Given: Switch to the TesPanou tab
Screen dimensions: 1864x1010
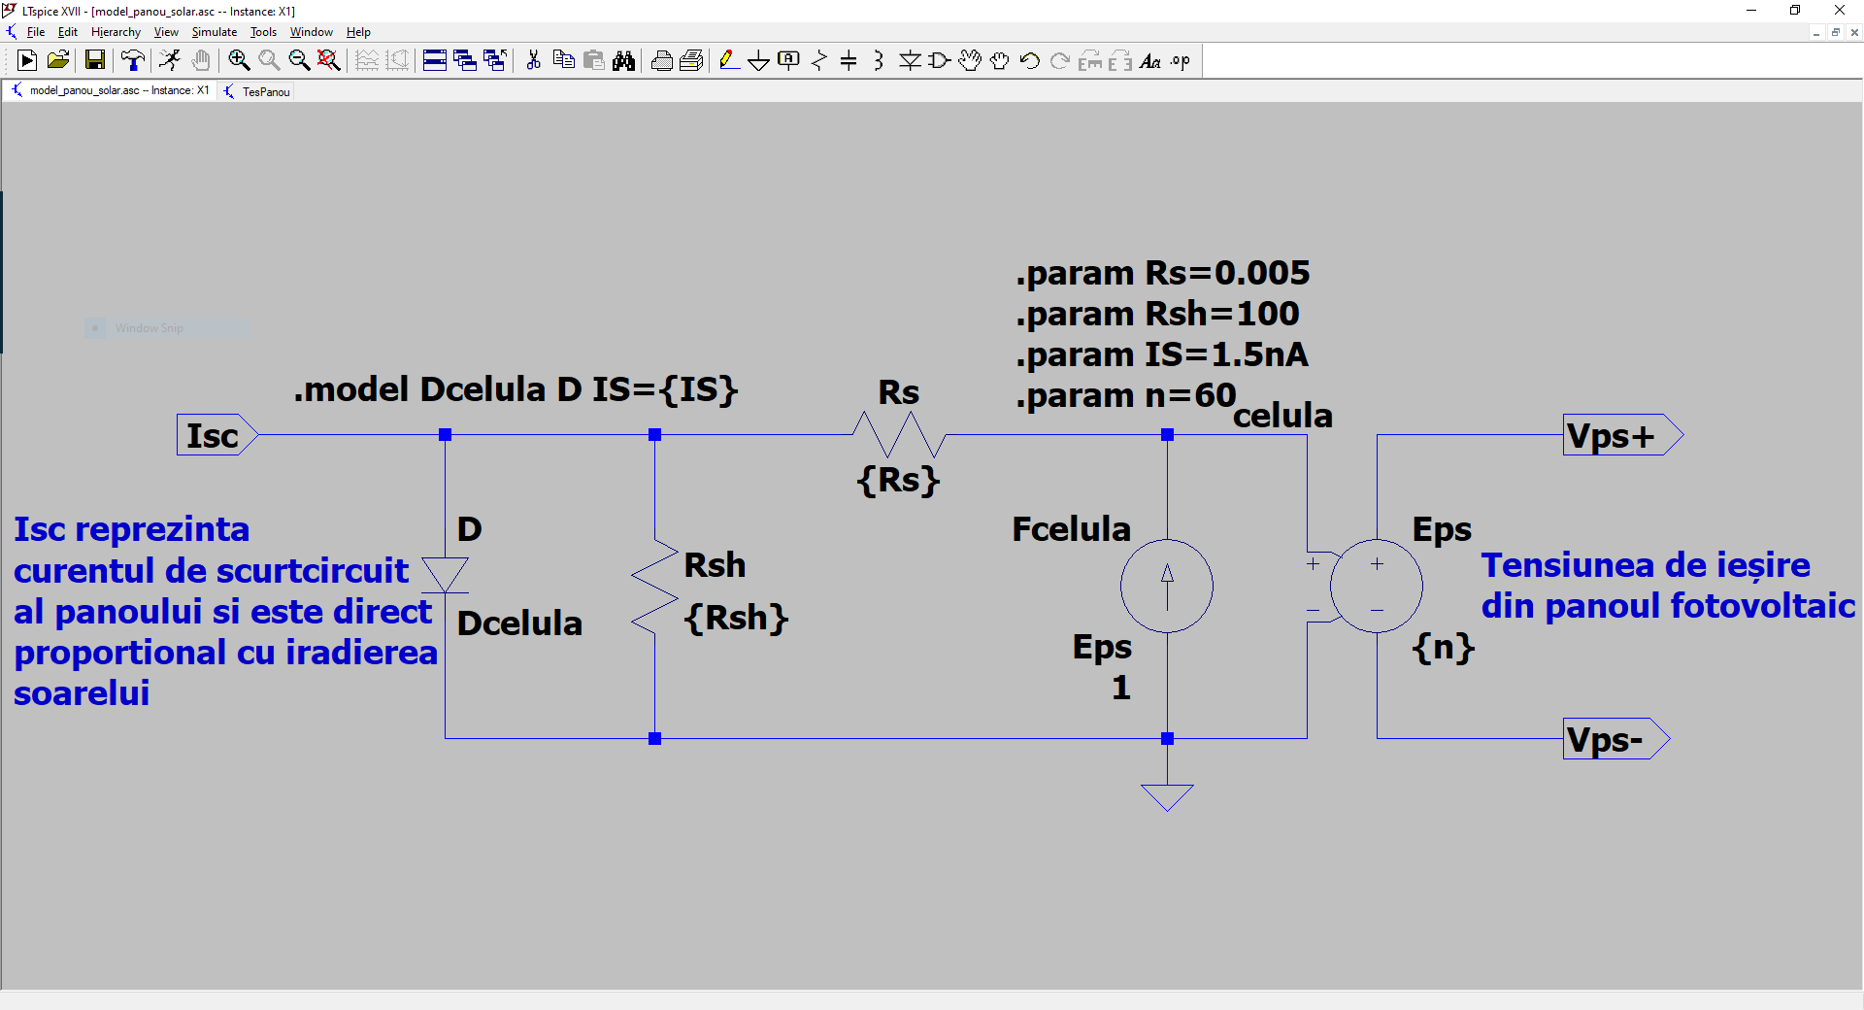Looking at the screenshot, I should pyautogui.click(x=256, y=91).
